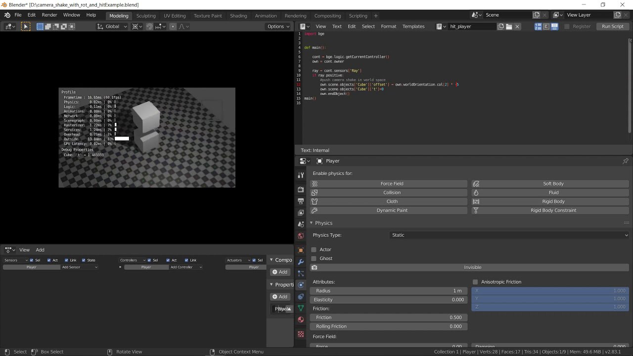Toggle Controllers Sel checkbox

149,260
